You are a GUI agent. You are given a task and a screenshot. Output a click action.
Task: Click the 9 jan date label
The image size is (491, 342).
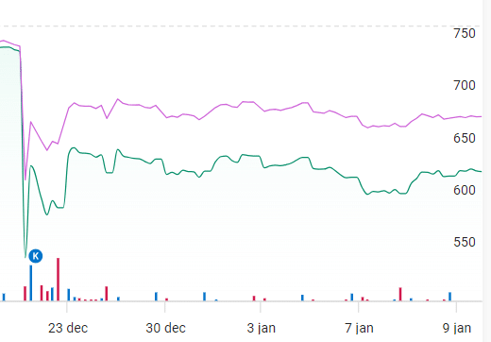[x=457, y=328]
